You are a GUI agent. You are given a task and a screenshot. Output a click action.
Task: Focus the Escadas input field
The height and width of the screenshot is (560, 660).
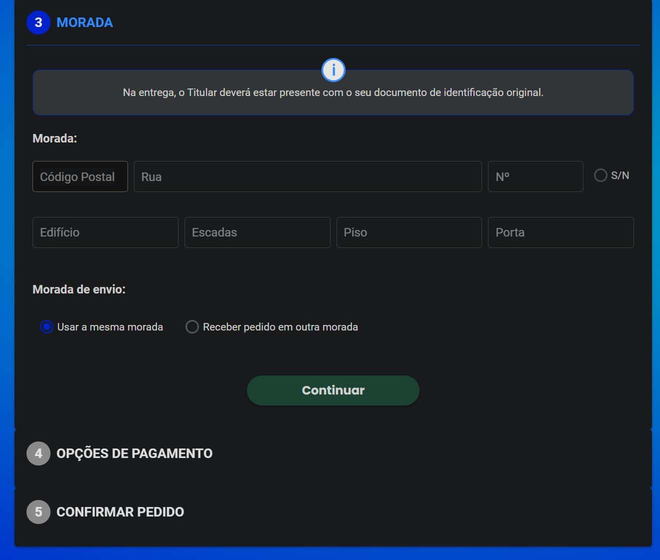pyautogui.click(x=257, y=232)
